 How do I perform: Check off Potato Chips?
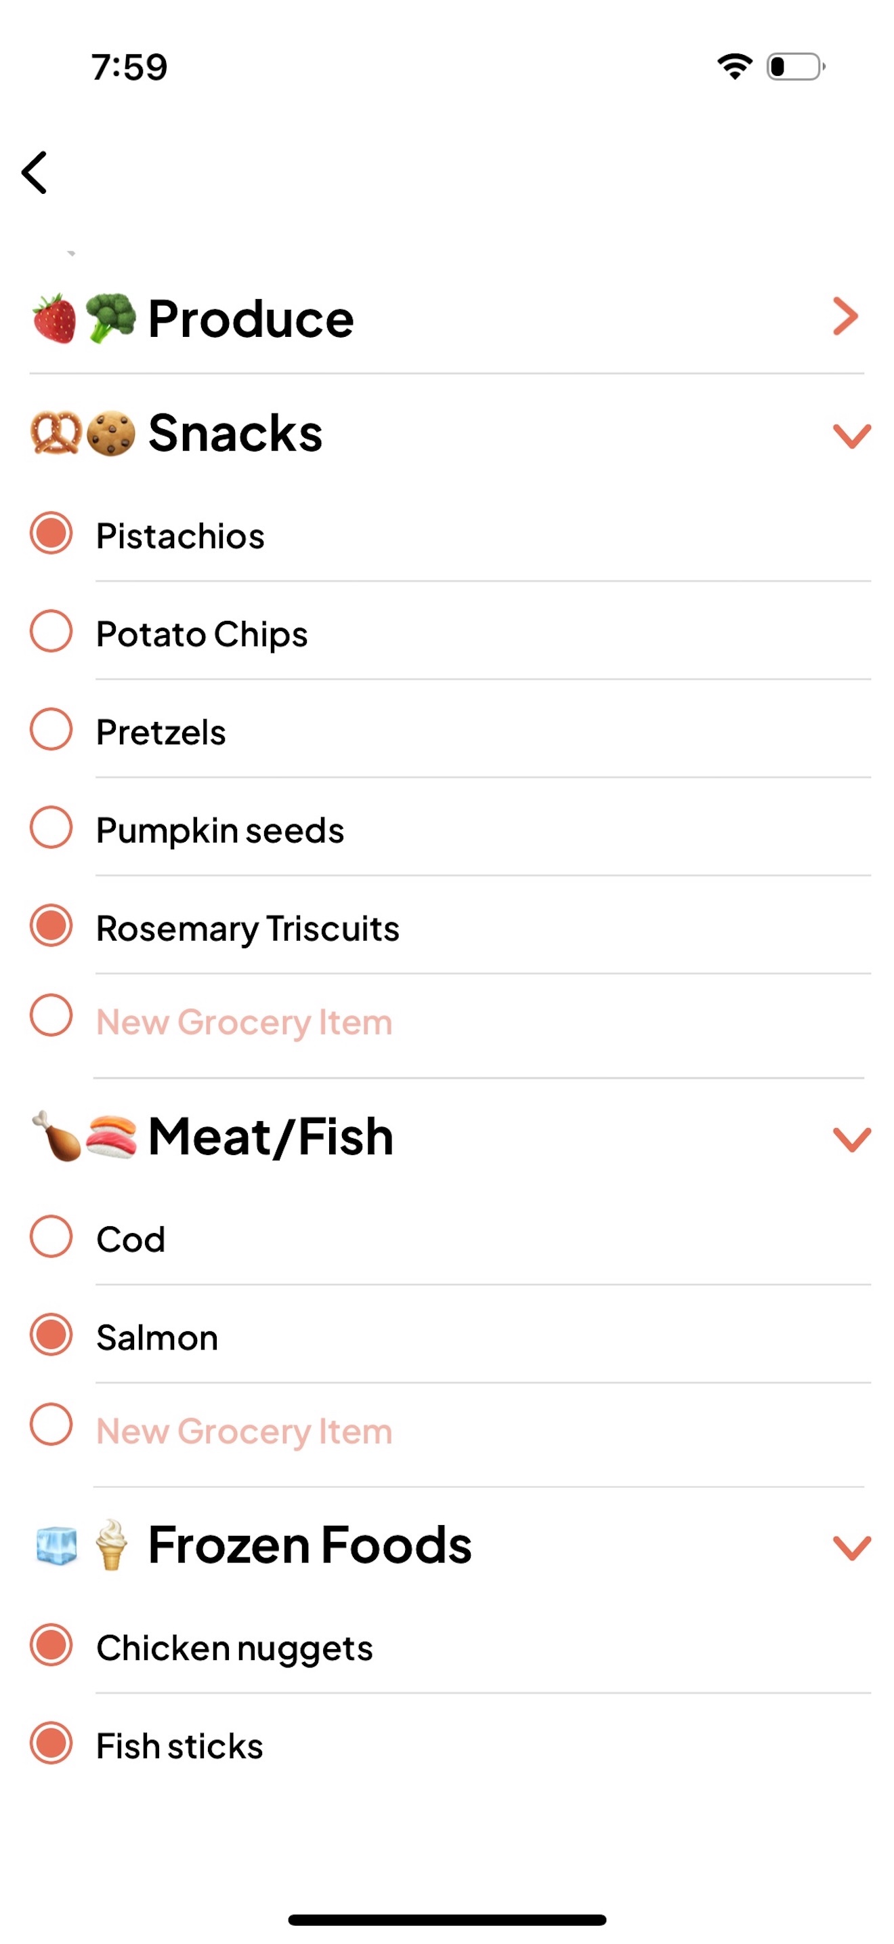coord(51,632)
